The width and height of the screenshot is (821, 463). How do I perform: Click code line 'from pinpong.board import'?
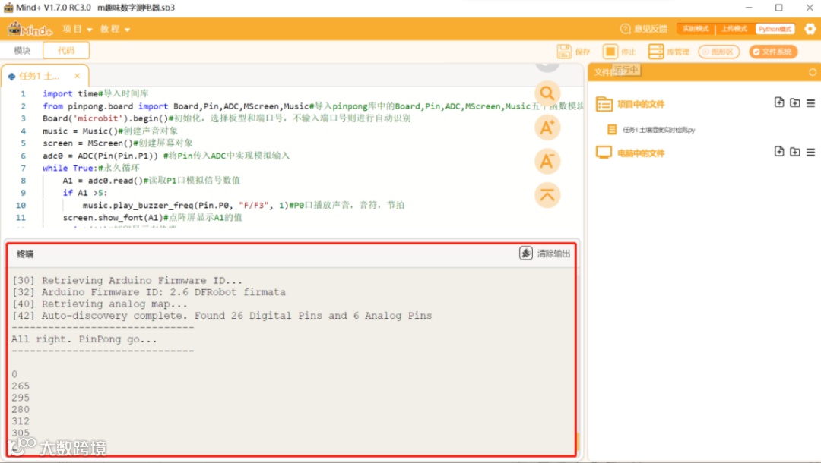tap(312, 106)
